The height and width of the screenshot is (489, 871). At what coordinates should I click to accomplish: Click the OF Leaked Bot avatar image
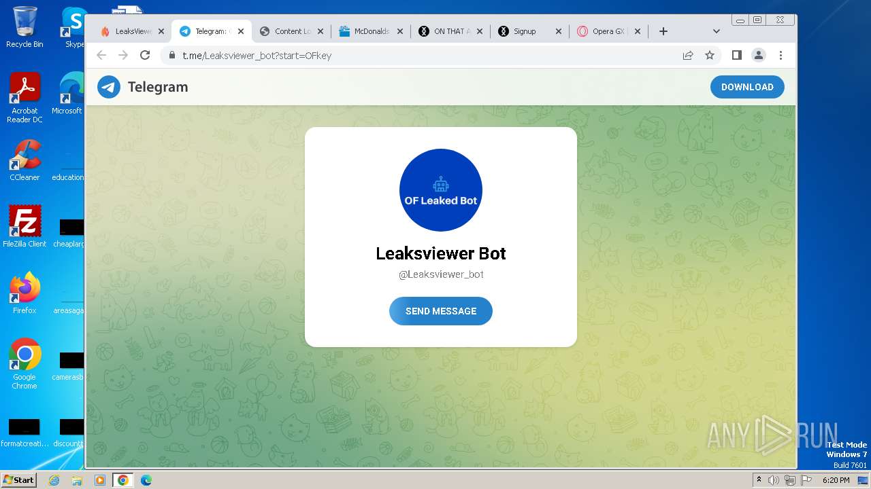tap(441, 190)
